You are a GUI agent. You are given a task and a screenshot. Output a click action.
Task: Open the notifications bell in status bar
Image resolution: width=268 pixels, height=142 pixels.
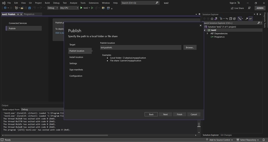click(264, 140)
